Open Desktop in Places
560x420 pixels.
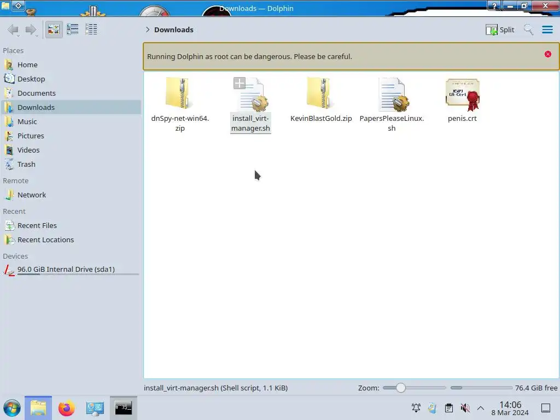click(x=72, y=79)
